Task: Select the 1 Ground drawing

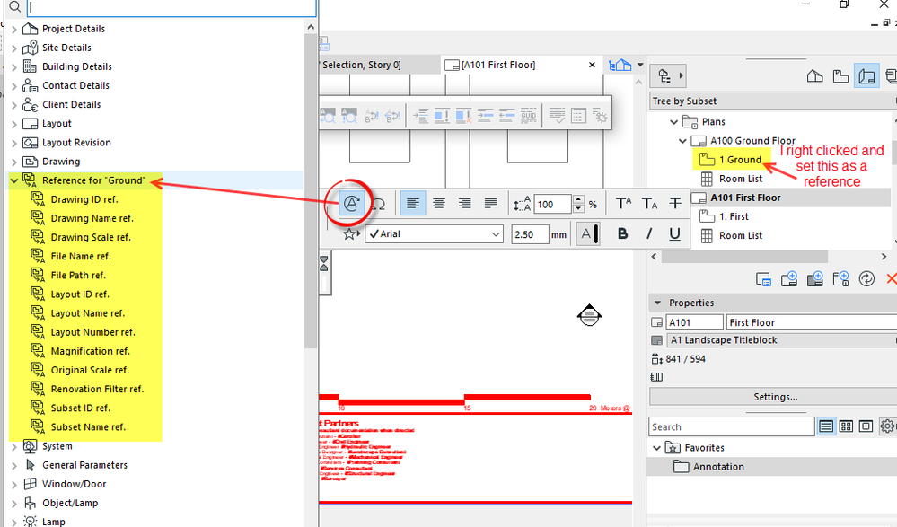Action: click(740, 160)
